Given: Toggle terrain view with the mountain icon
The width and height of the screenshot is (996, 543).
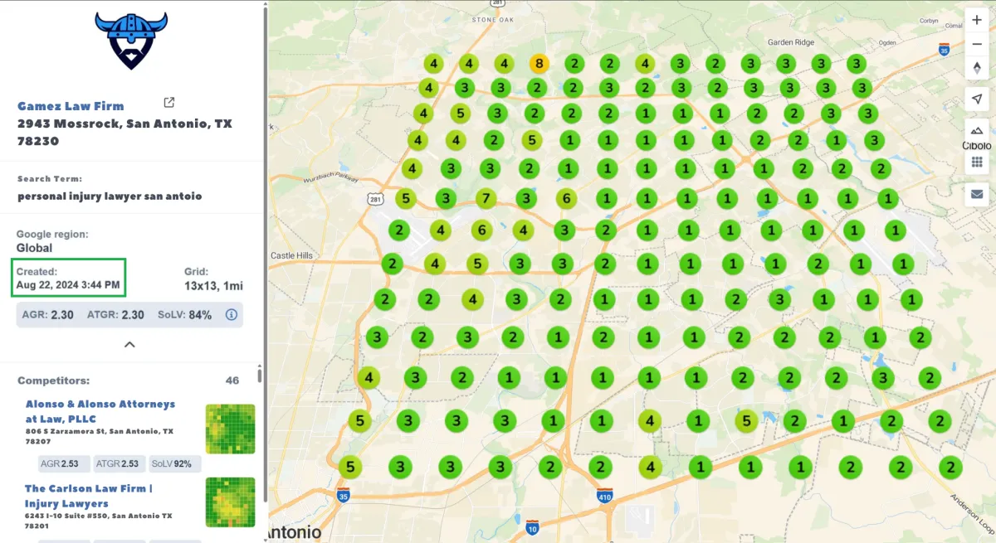Looking at the screenshot, I should point(977,130).
